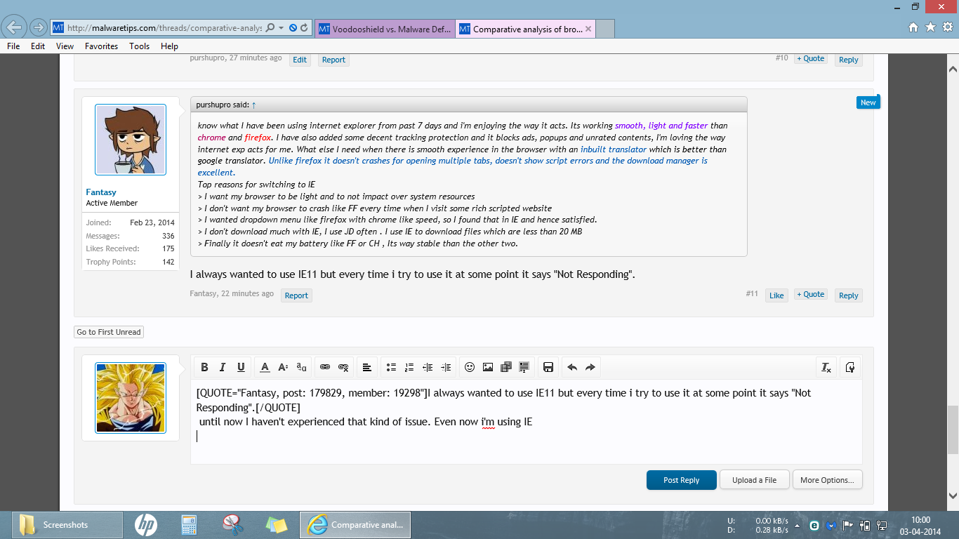Click + Quote on post #10

click(810, 59)
